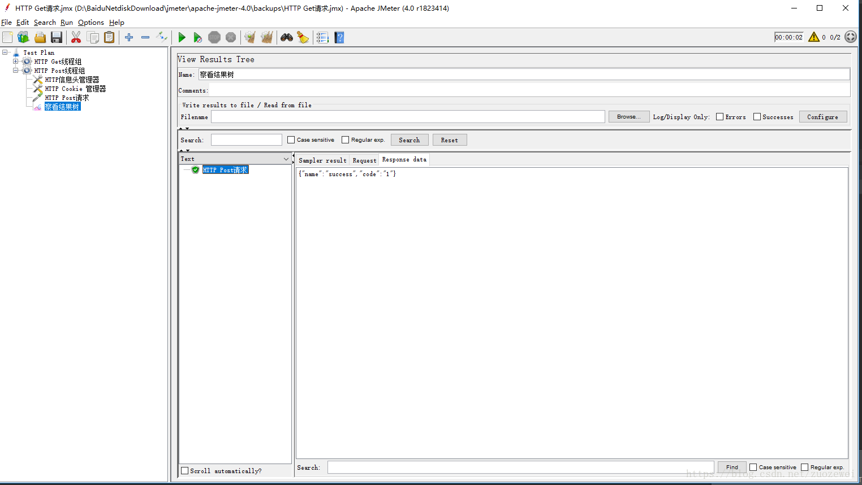Screen dimensions: 862x485
Task: Open the Options menu
Action: [91, 23]
